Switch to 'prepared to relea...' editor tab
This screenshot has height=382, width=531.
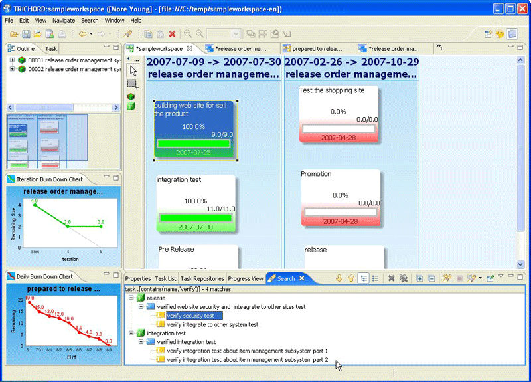pyautogui.click(x=317, y=48)
